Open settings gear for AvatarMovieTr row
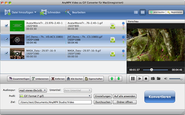Screen dimensions: 185x115 [x=123, y=23]
